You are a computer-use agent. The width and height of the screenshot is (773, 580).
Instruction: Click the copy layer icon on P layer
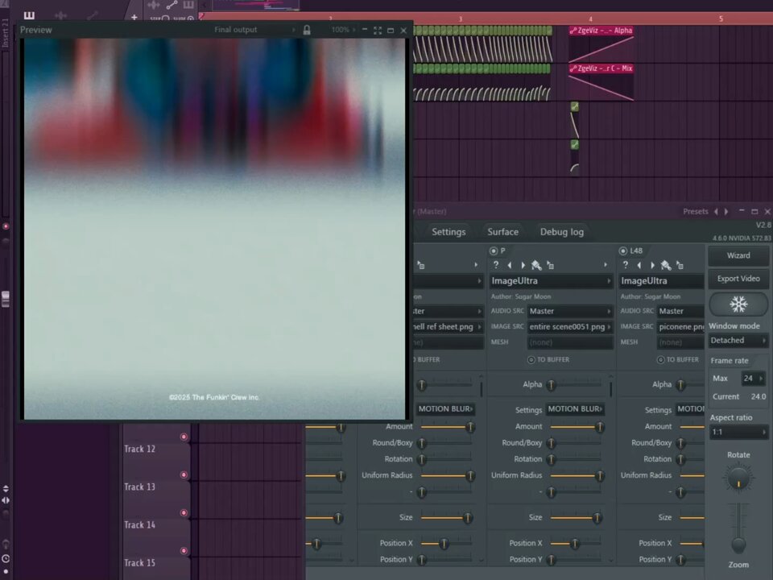pos(551,265)
